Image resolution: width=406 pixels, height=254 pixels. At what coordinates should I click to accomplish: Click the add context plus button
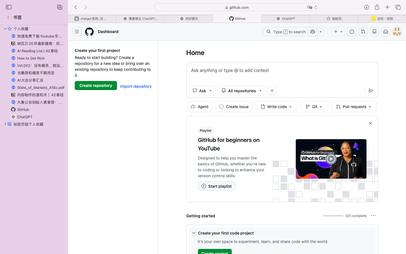tap(272, 91)
